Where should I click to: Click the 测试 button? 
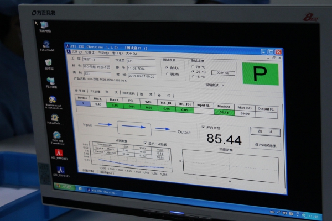[x=265, y=131]
